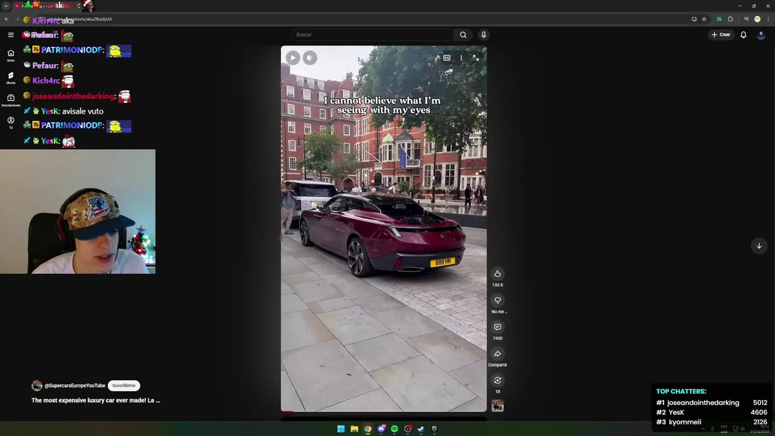Open the Chrome three-dot menu
This screenshot has width=775, height=436.
click(x=768, y=19)
